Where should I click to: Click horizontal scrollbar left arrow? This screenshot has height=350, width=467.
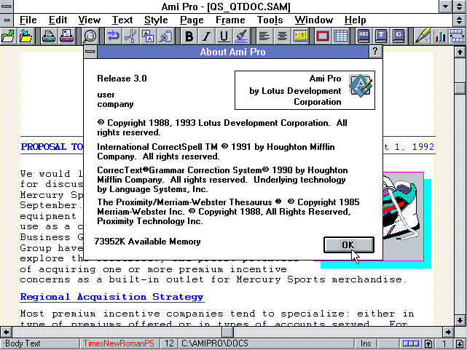[x=6, y=332]
